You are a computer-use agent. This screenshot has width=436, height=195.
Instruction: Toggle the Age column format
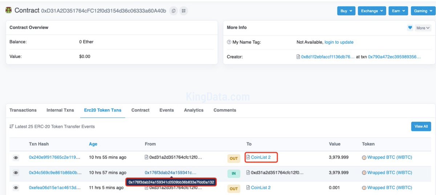coord(93,144)
